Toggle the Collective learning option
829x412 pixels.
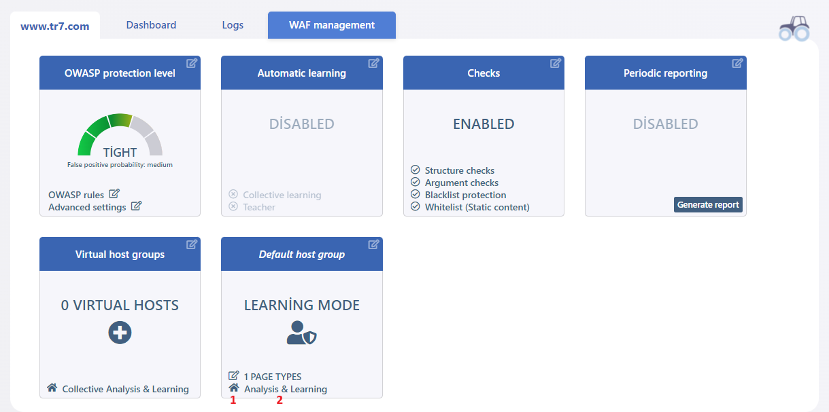click(x=275, y=195)
